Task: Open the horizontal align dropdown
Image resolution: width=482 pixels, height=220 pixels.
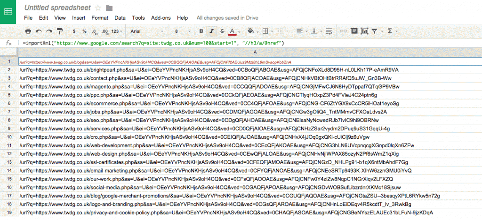Action: pyautogui.click(x=302, y=31)
